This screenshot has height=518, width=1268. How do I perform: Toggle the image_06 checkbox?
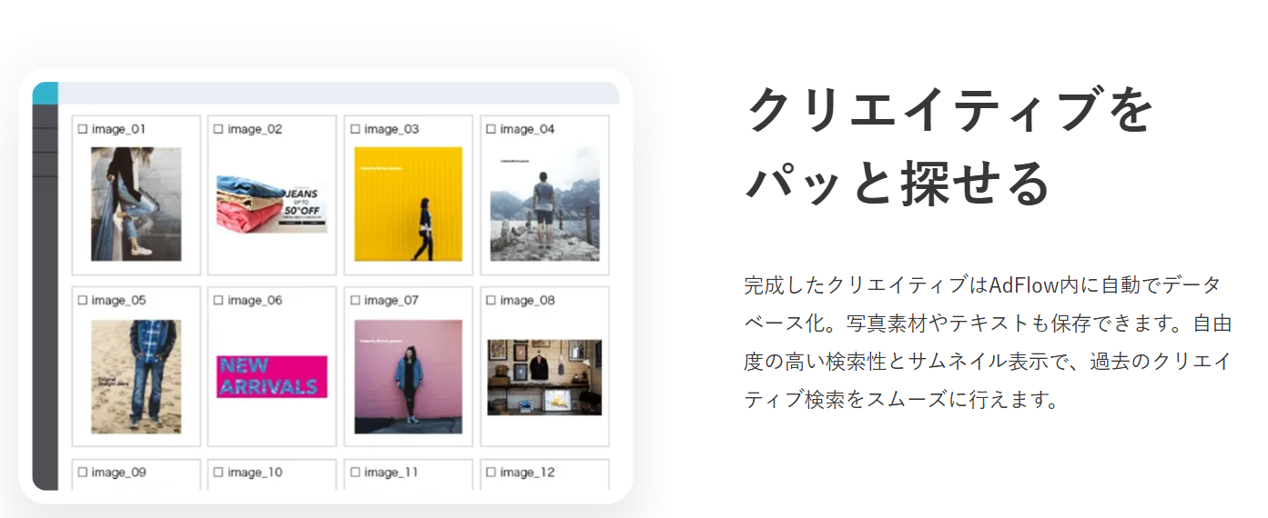point(218,301)
